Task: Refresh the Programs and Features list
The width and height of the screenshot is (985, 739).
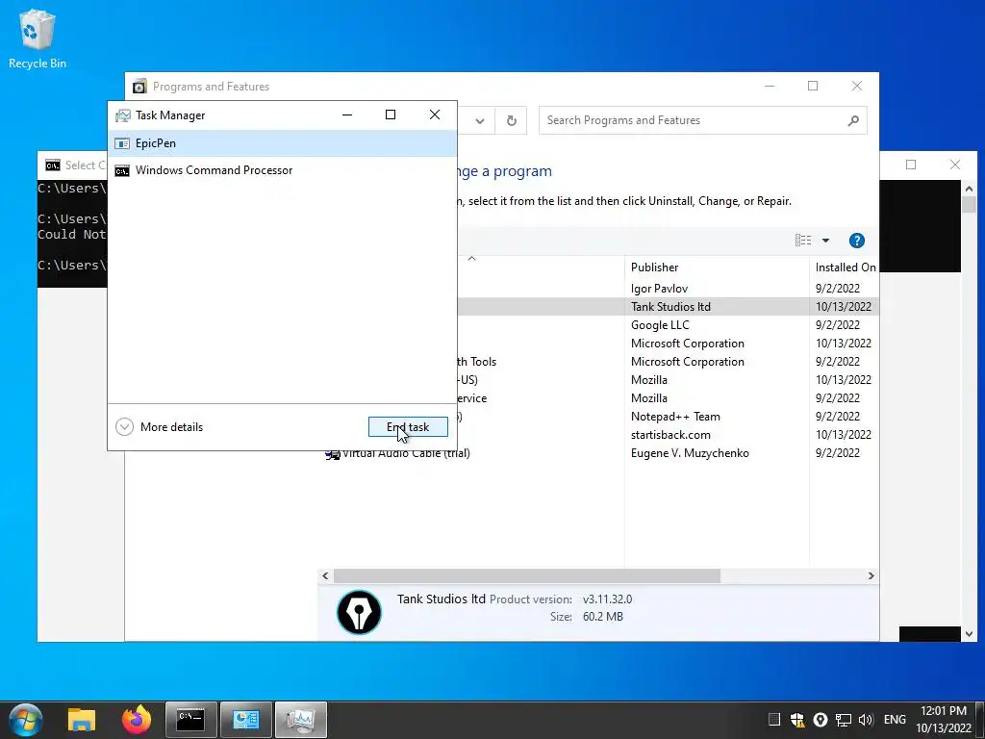Action: pyautogui.click(x=512, y=120)
